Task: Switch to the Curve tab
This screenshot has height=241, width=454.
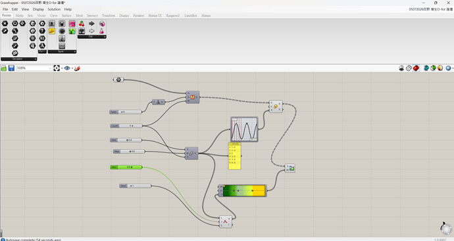Action: tap(53, 16)
